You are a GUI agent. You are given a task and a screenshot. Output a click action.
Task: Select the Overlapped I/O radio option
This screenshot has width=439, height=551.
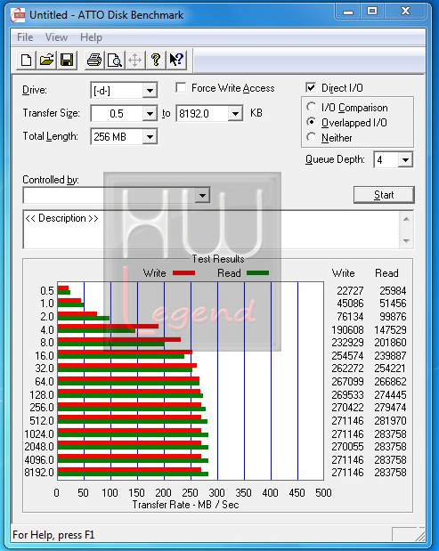pos(311,122)
